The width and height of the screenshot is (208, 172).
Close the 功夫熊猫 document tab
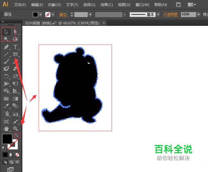point(104,23)
